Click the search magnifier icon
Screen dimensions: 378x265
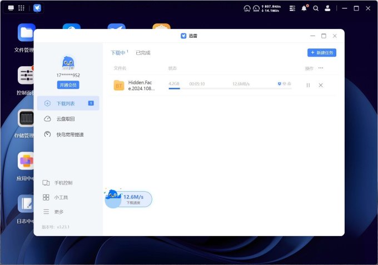pyautogui.click(x=316, y=8)
